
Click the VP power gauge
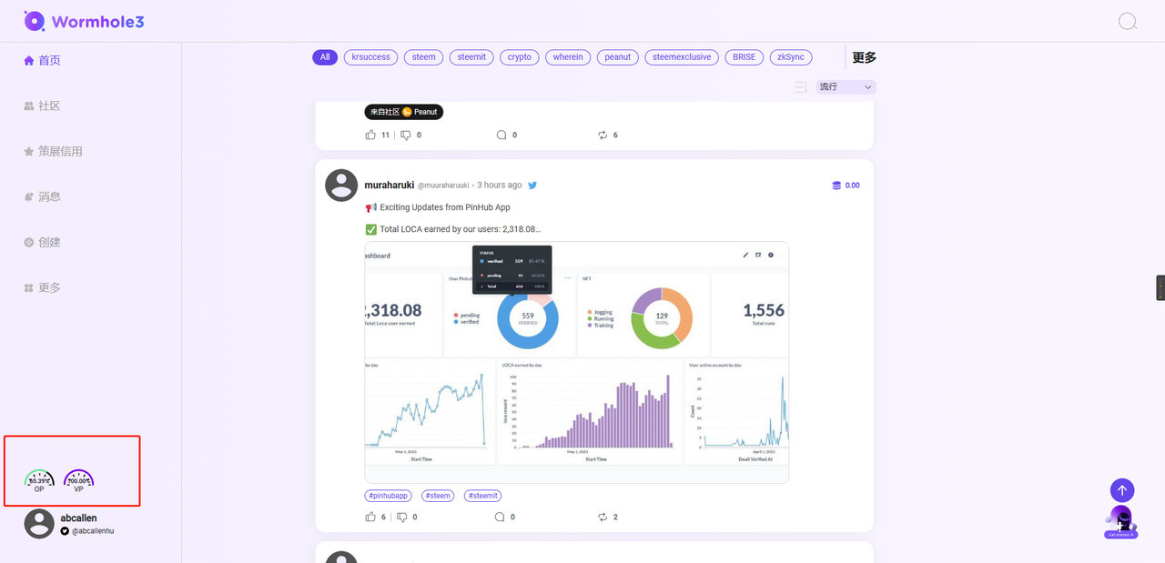click(79, 481)
